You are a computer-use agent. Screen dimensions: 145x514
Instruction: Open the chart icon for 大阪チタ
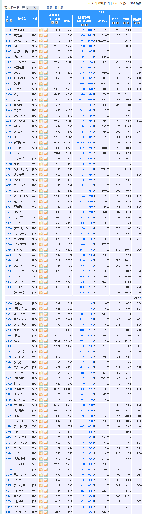[x=46, y=502]
